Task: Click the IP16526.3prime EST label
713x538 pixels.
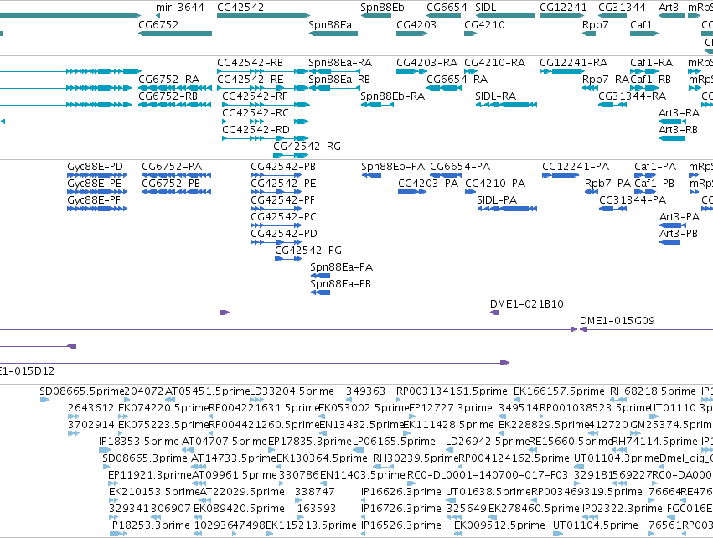Action: [401, 525]
